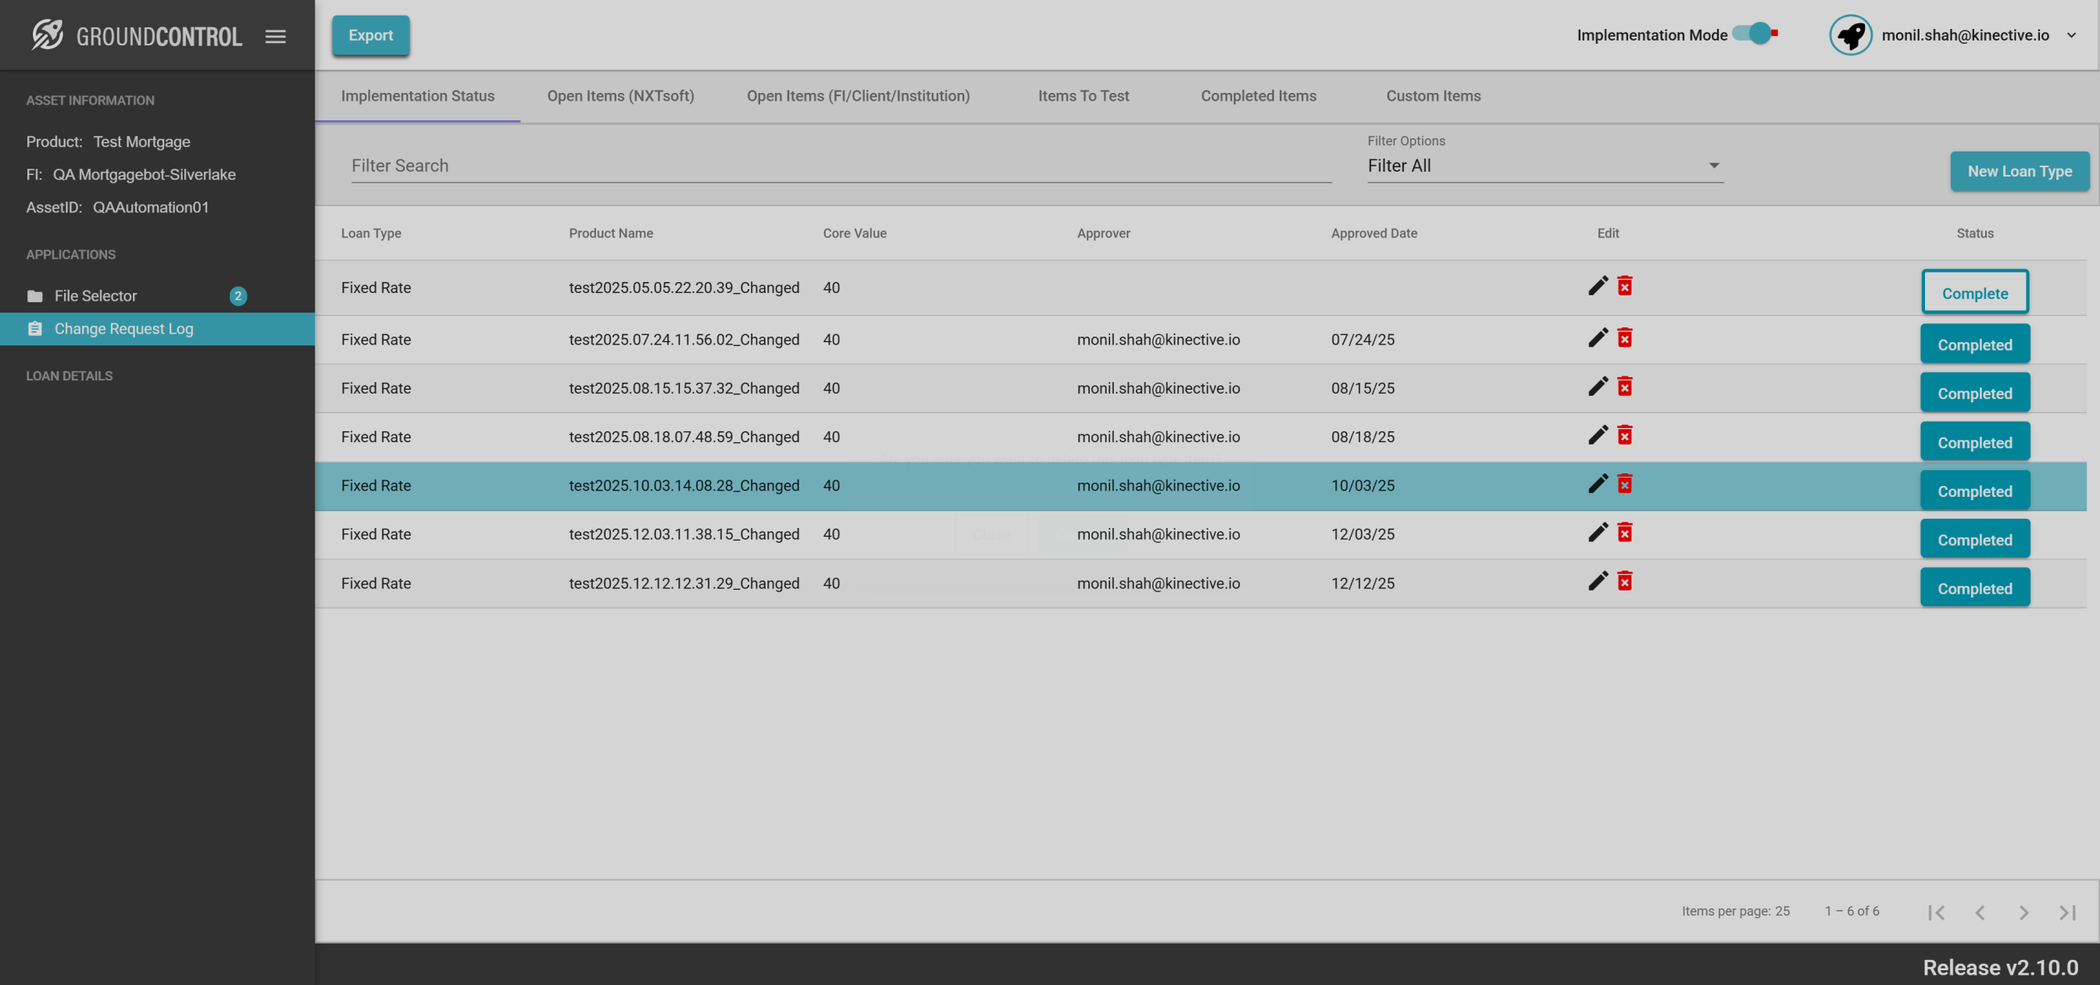Screen dimensions: 2100x985
Task: Toggle the Complete status on the 05.05 row
Action: [1974, 293]
